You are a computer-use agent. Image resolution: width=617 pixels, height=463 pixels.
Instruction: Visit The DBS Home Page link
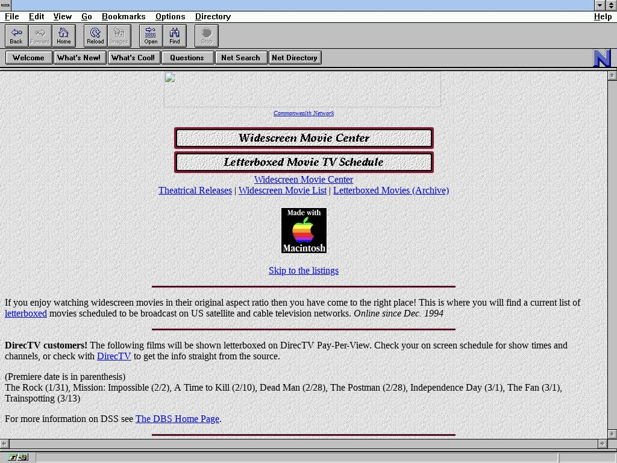tap(177, 419)
